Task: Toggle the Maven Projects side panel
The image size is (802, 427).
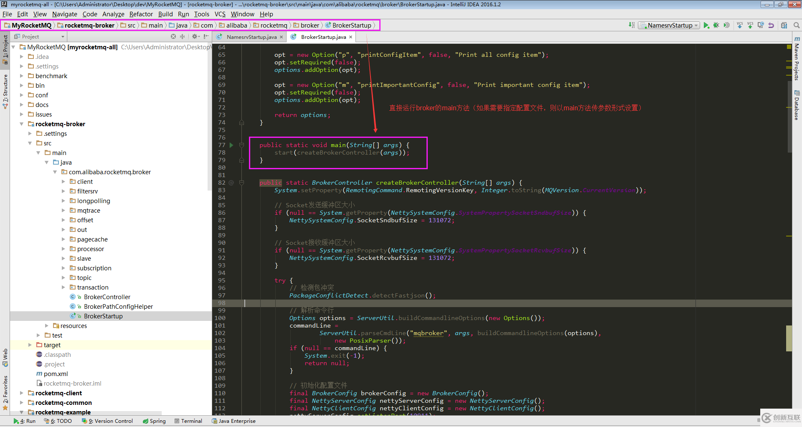Action: [x=797, y=58]
